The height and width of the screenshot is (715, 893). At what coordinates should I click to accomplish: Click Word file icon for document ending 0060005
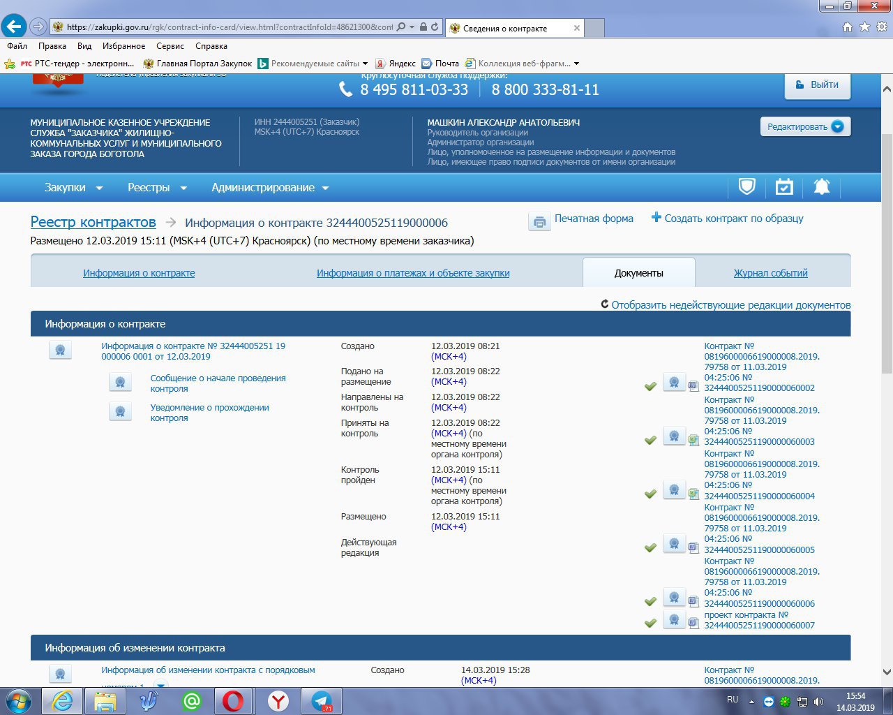[693, 547]
